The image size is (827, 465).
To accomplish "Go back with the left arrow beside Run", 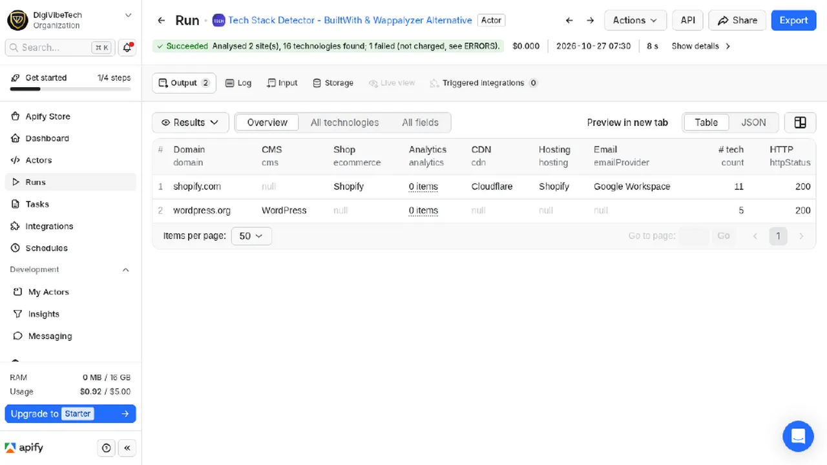I will (x=162, y=21).
